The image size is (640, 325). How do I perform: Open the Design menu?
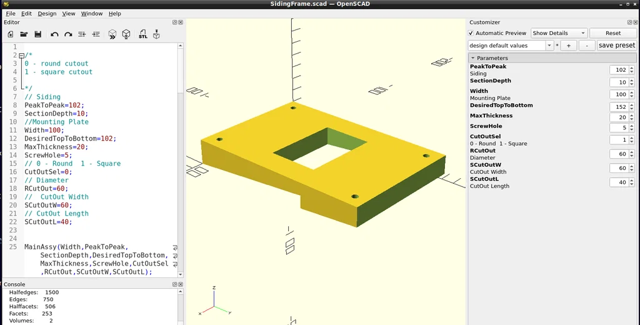47,14
